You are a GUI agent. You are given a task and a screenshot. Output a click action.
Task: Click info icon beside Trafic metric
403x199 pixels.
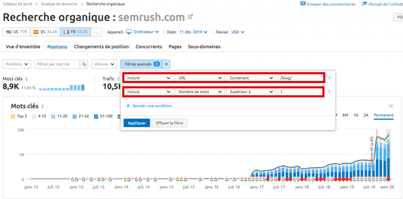[x=118, y=79]
